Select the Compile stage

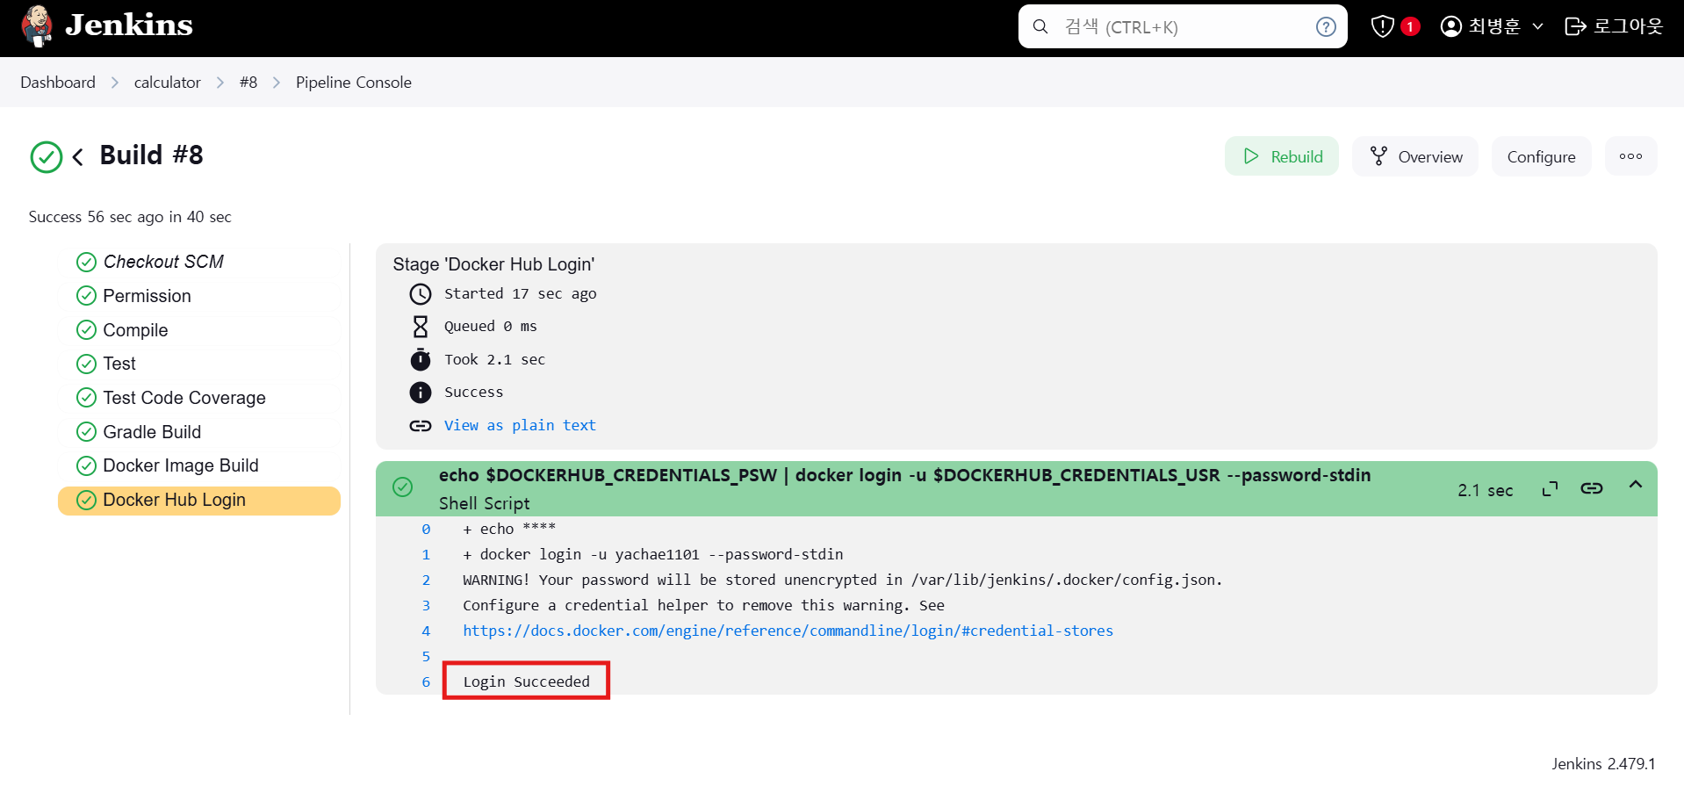198,330
